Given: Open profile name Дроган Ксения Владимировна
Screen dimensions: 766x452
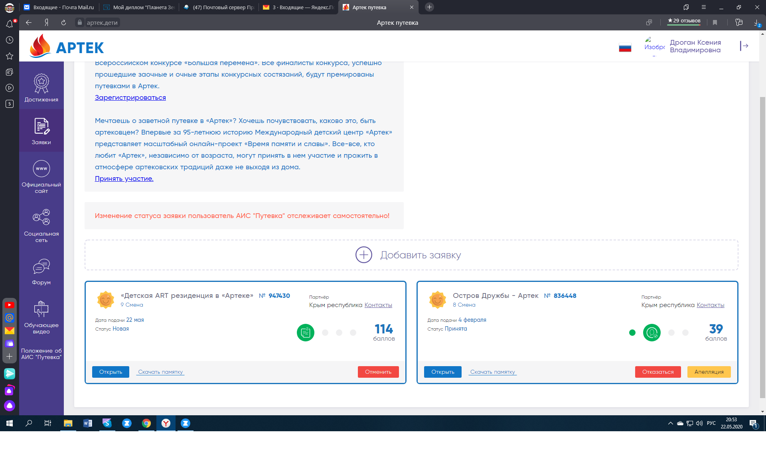Looking at the screenshot, I should tap(695, 46).
